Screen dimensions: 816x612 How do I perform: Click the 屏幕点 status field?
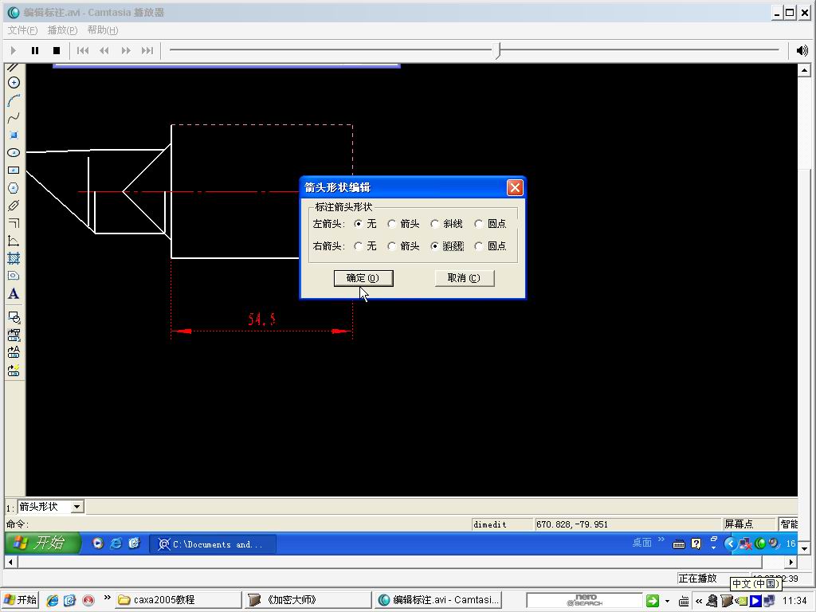click(x=748, y=524)
